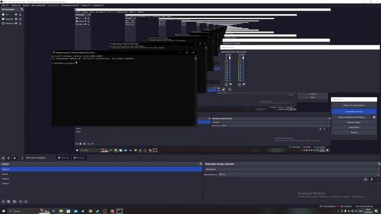Screen dimensions: 381x214
Task: Toggle visibility eye of the first source
Action: tap(16, 14)
